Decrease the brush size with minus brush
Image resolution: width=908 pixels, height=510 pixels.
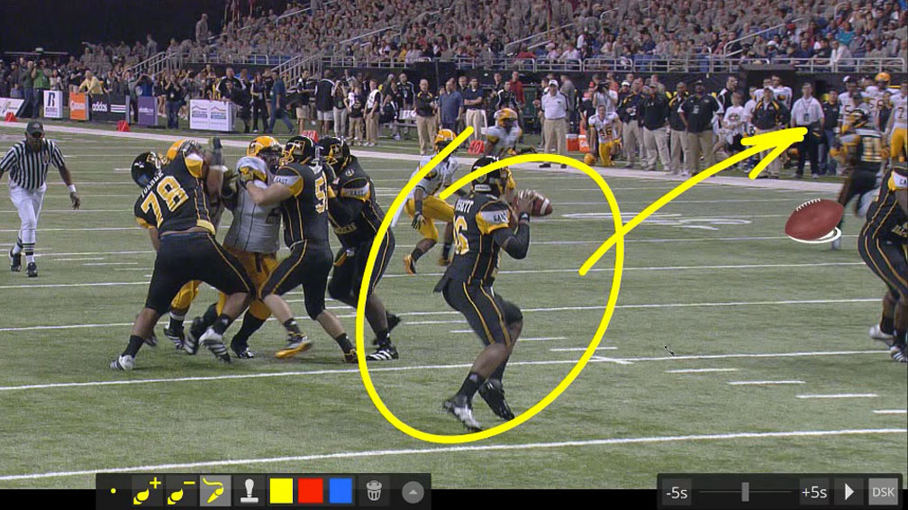pos(181,491)
